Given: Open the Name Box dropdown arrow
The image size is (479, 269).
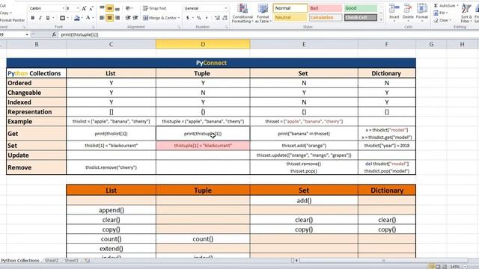Looking at the screenshot, I should coord(27,35).
